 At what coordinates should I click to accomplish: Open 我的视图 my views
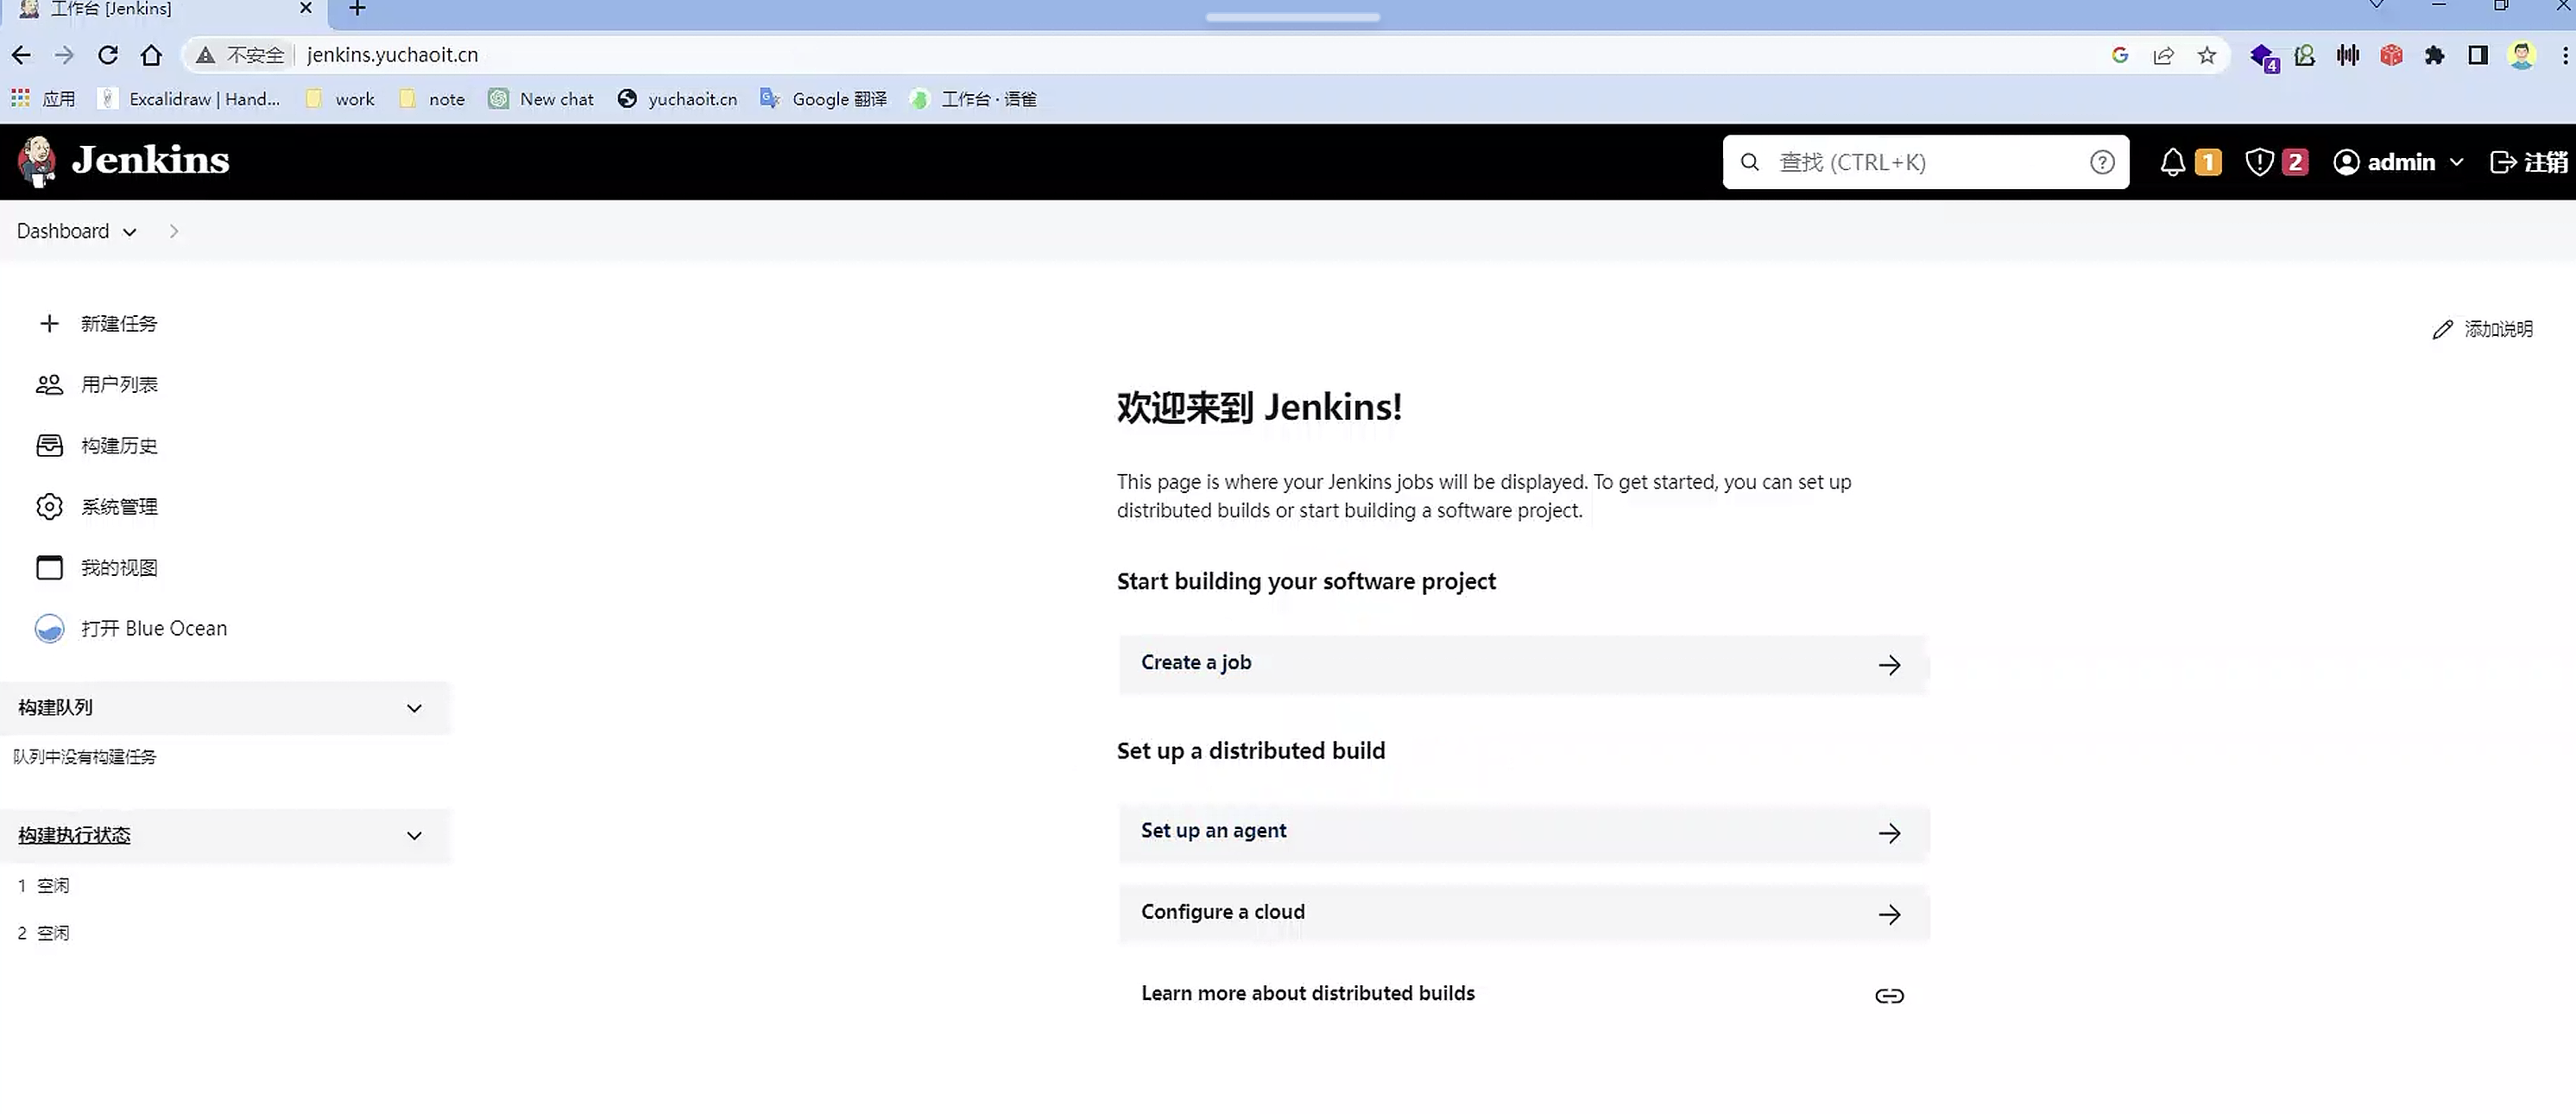(118, 568)
